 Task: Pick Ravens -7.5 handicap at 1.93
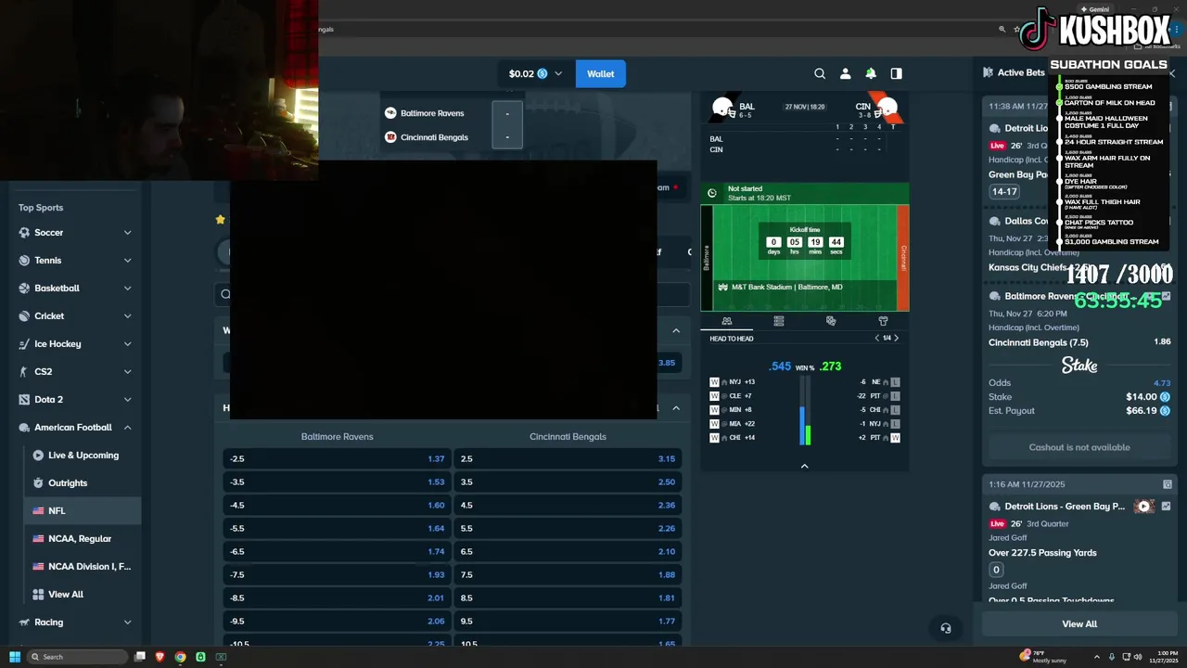(337, 575)
